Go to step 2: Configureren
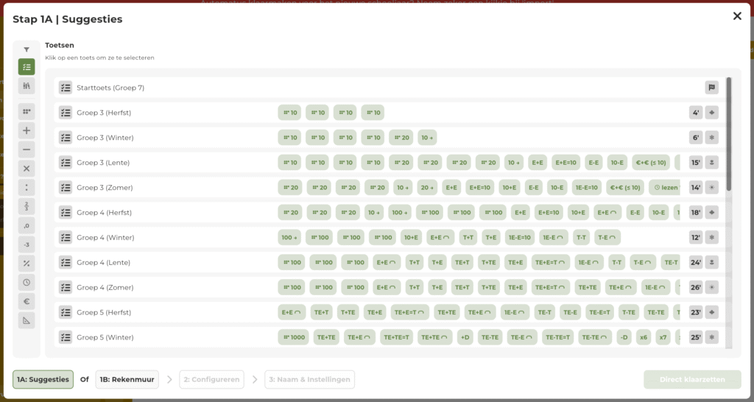This screenshot has height=402, width=754. (211, 379)
